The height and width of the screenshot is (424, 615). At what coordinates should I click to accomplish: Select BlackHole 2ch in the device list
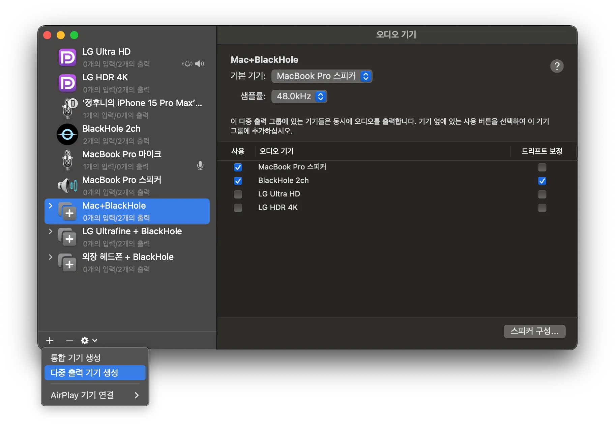click(x=127, y=134)
